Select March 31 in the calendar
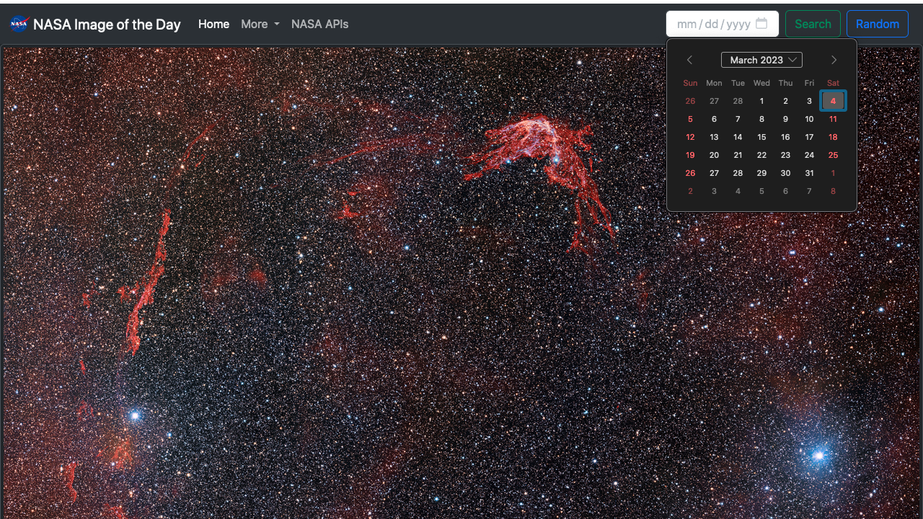The image size is (923, 519). (809, 173)
